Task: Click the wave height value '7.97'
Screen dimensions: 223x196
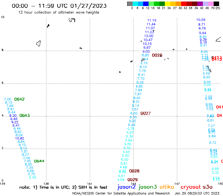Action: tap(138, 94)
